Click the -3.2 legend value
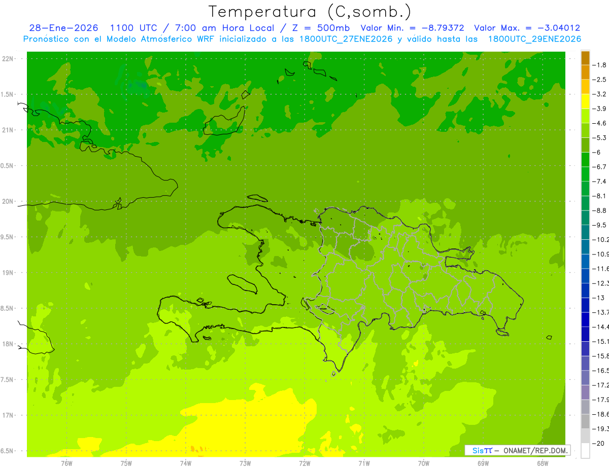Image resolution: width=609 pixels, height=470 pixels. tap(600, 94)
